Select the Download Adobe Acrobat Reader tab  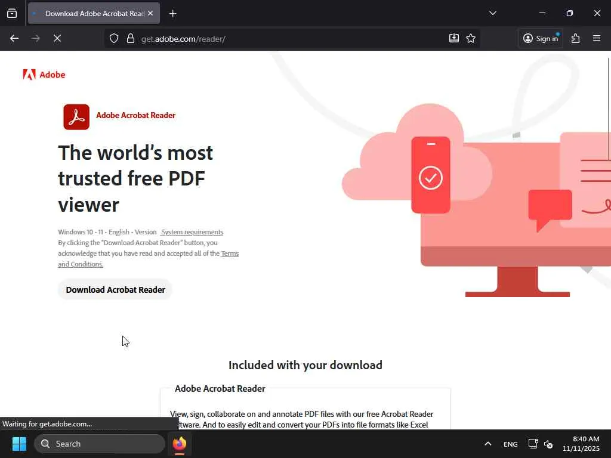94,13
